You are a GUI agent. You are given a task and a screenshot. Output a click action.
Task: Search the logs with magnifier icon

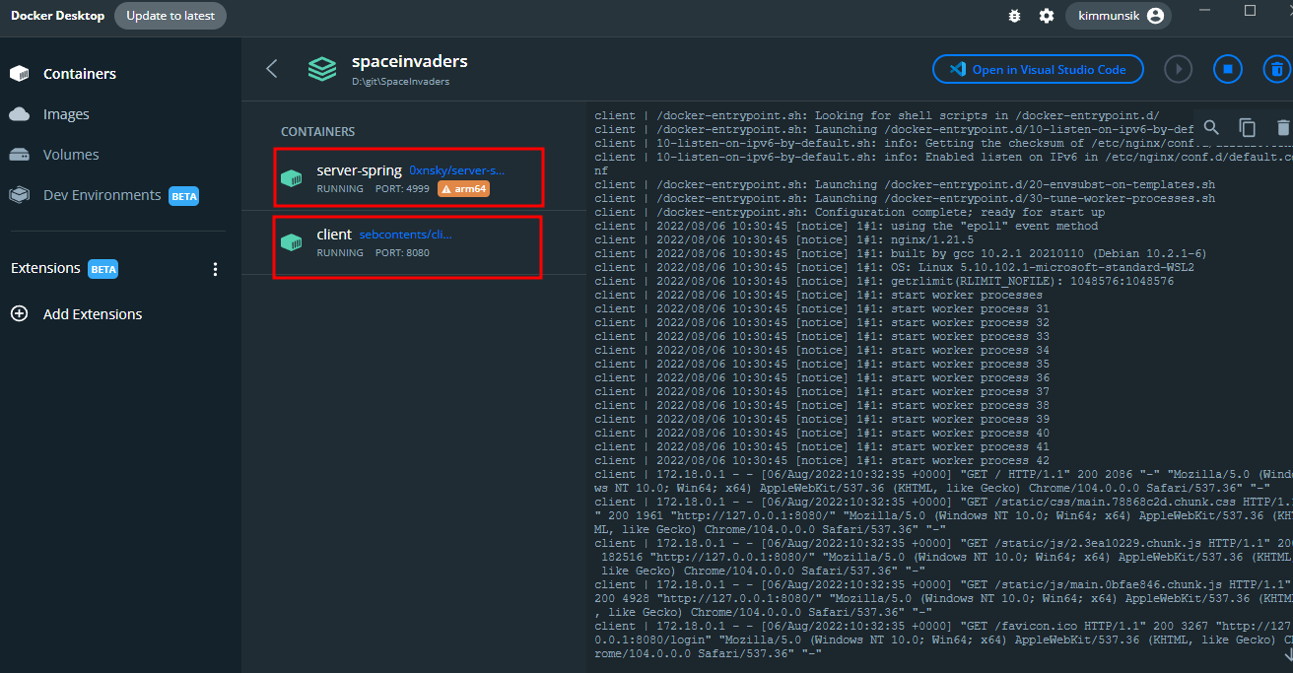pyautogui.click(x=1212, y=127)
